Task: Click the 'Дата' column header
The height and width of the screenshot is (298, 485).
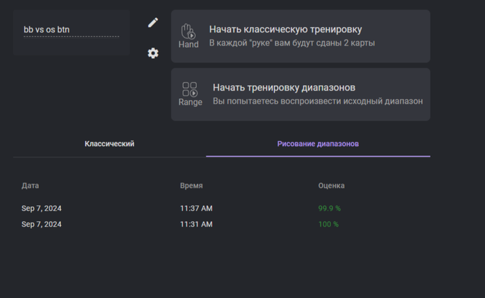Action: tap(30, 186)
